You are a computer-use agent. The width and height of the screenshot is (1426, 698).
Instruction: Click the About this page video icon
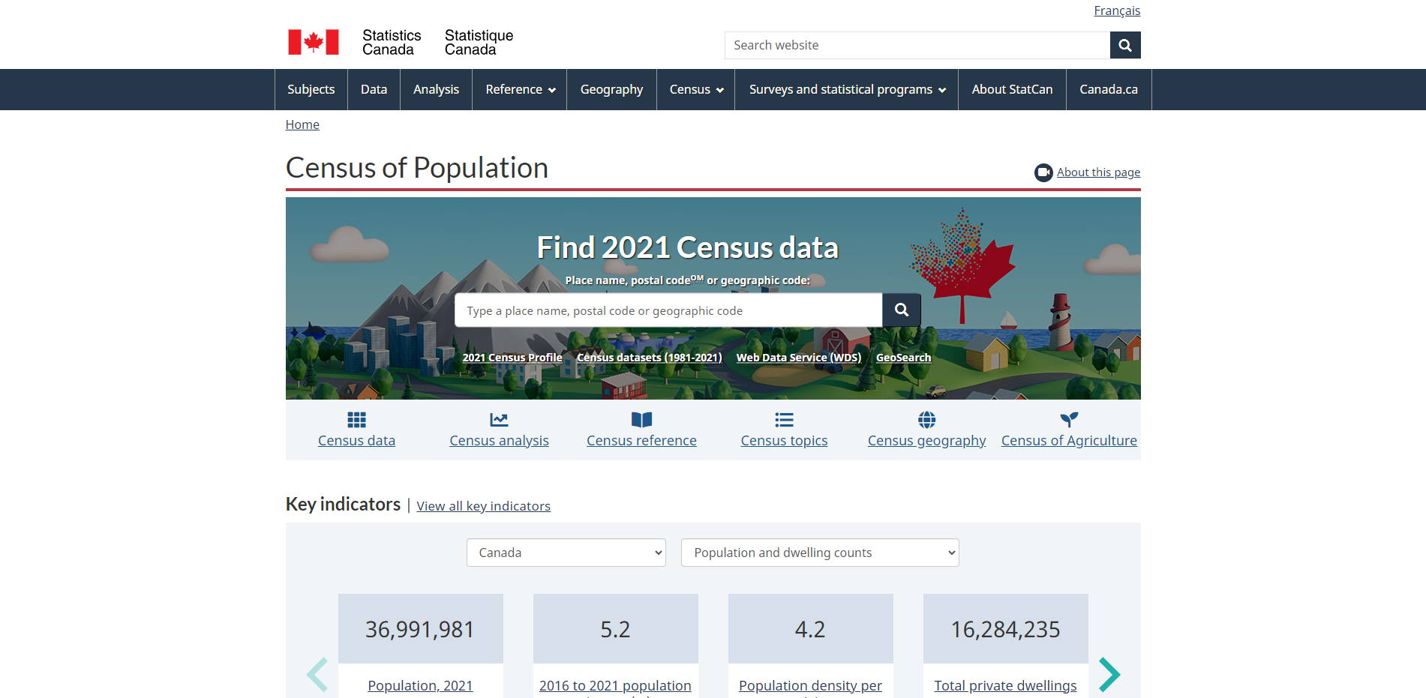[x=1043, y=172]
